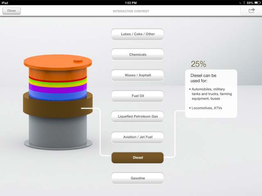Tap the yellow stripe on the barrel
This screenshot has height=196, width=262.
[x=58, y=85]
